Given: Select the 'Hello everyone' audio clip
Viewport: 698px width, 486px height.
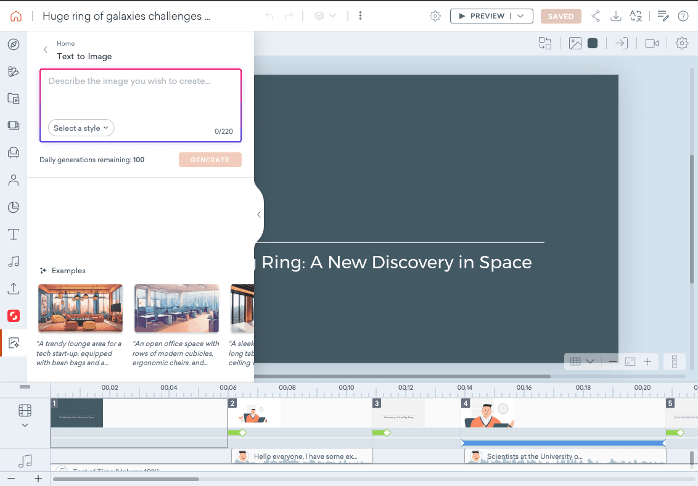Looking at the screenshot, I should (x=302, y=456).
